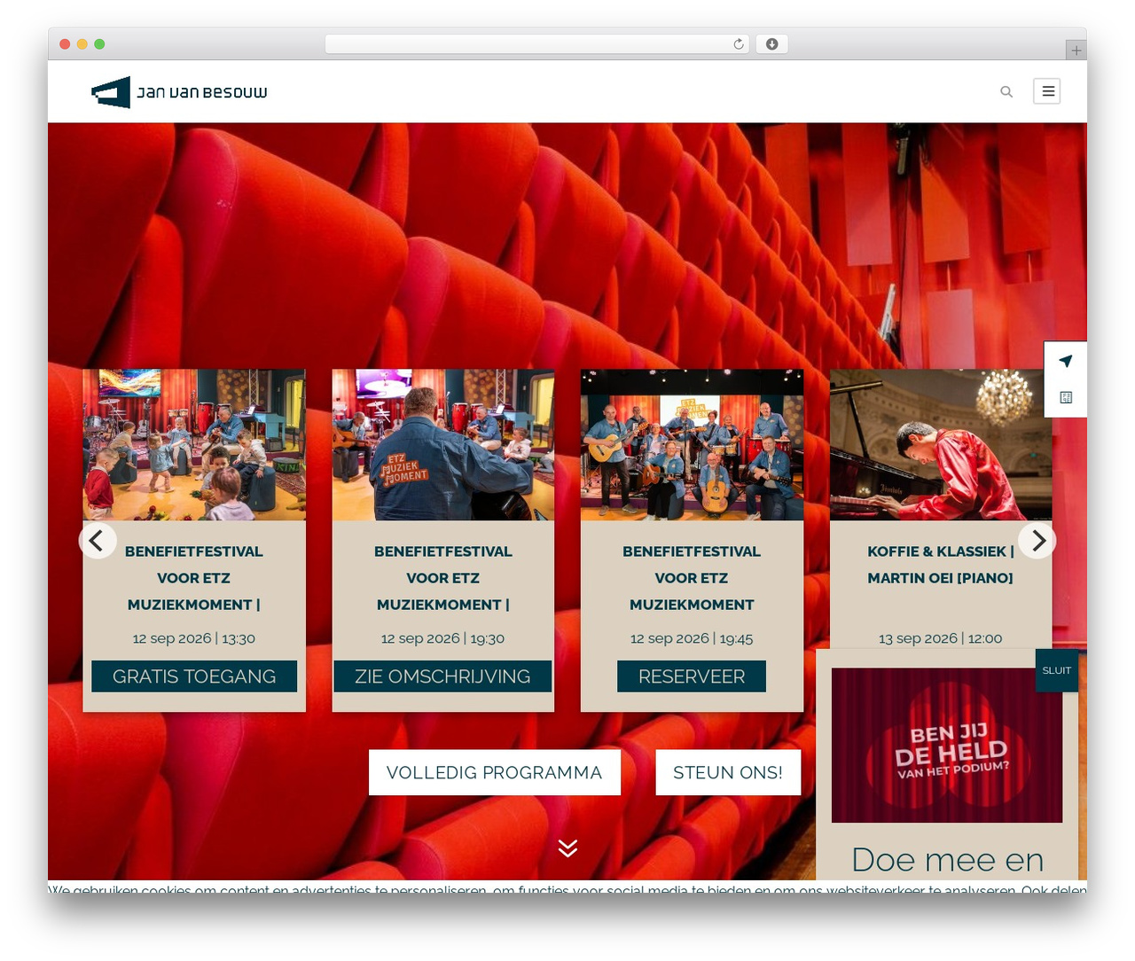Show previous events in carousel

click(x=98, y=540)
